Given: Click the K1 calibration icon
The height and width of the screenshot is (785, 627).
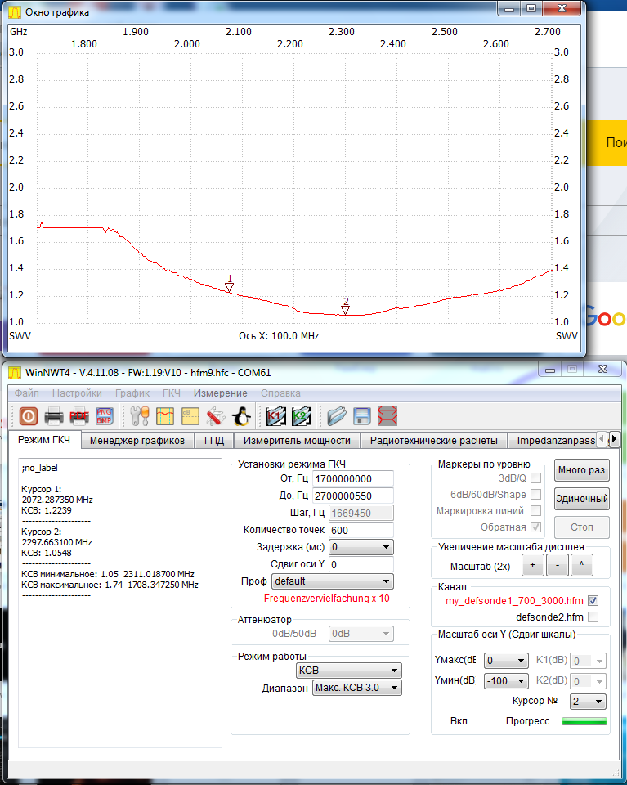Looking at the screenshot, I should click(275, 415).
